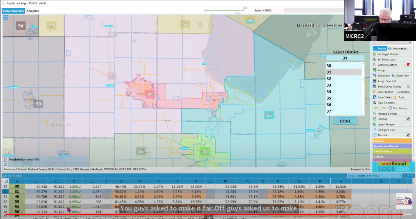The width and height of the screenshot is (416, 219).
Task: Expand the Utilities section
Action: (392, 157)
